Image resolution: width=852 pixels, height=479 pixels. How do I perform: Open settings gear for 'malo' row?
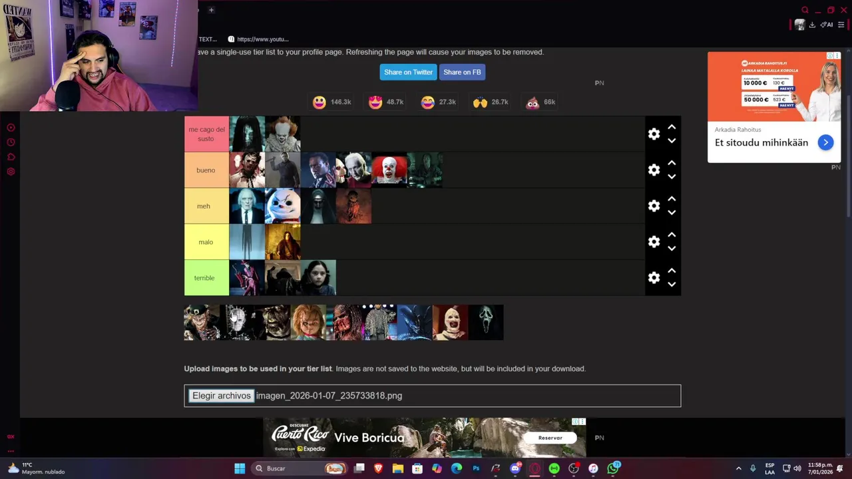654,242
